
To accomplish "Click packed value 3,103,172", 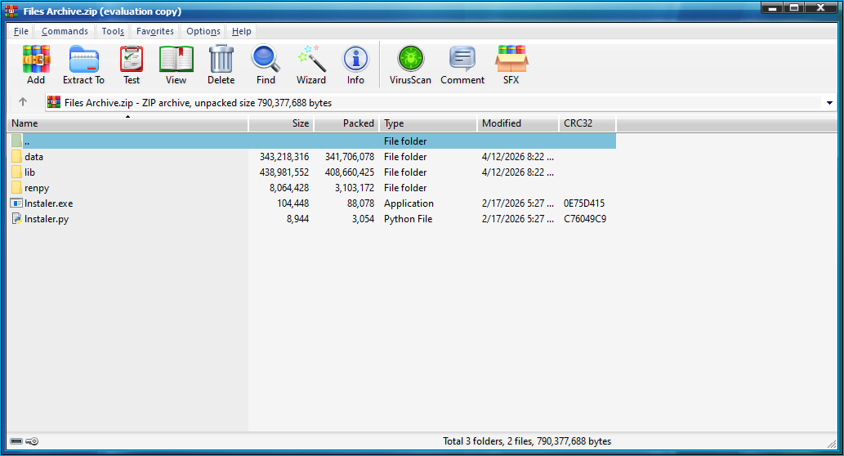I will point(354,188).
